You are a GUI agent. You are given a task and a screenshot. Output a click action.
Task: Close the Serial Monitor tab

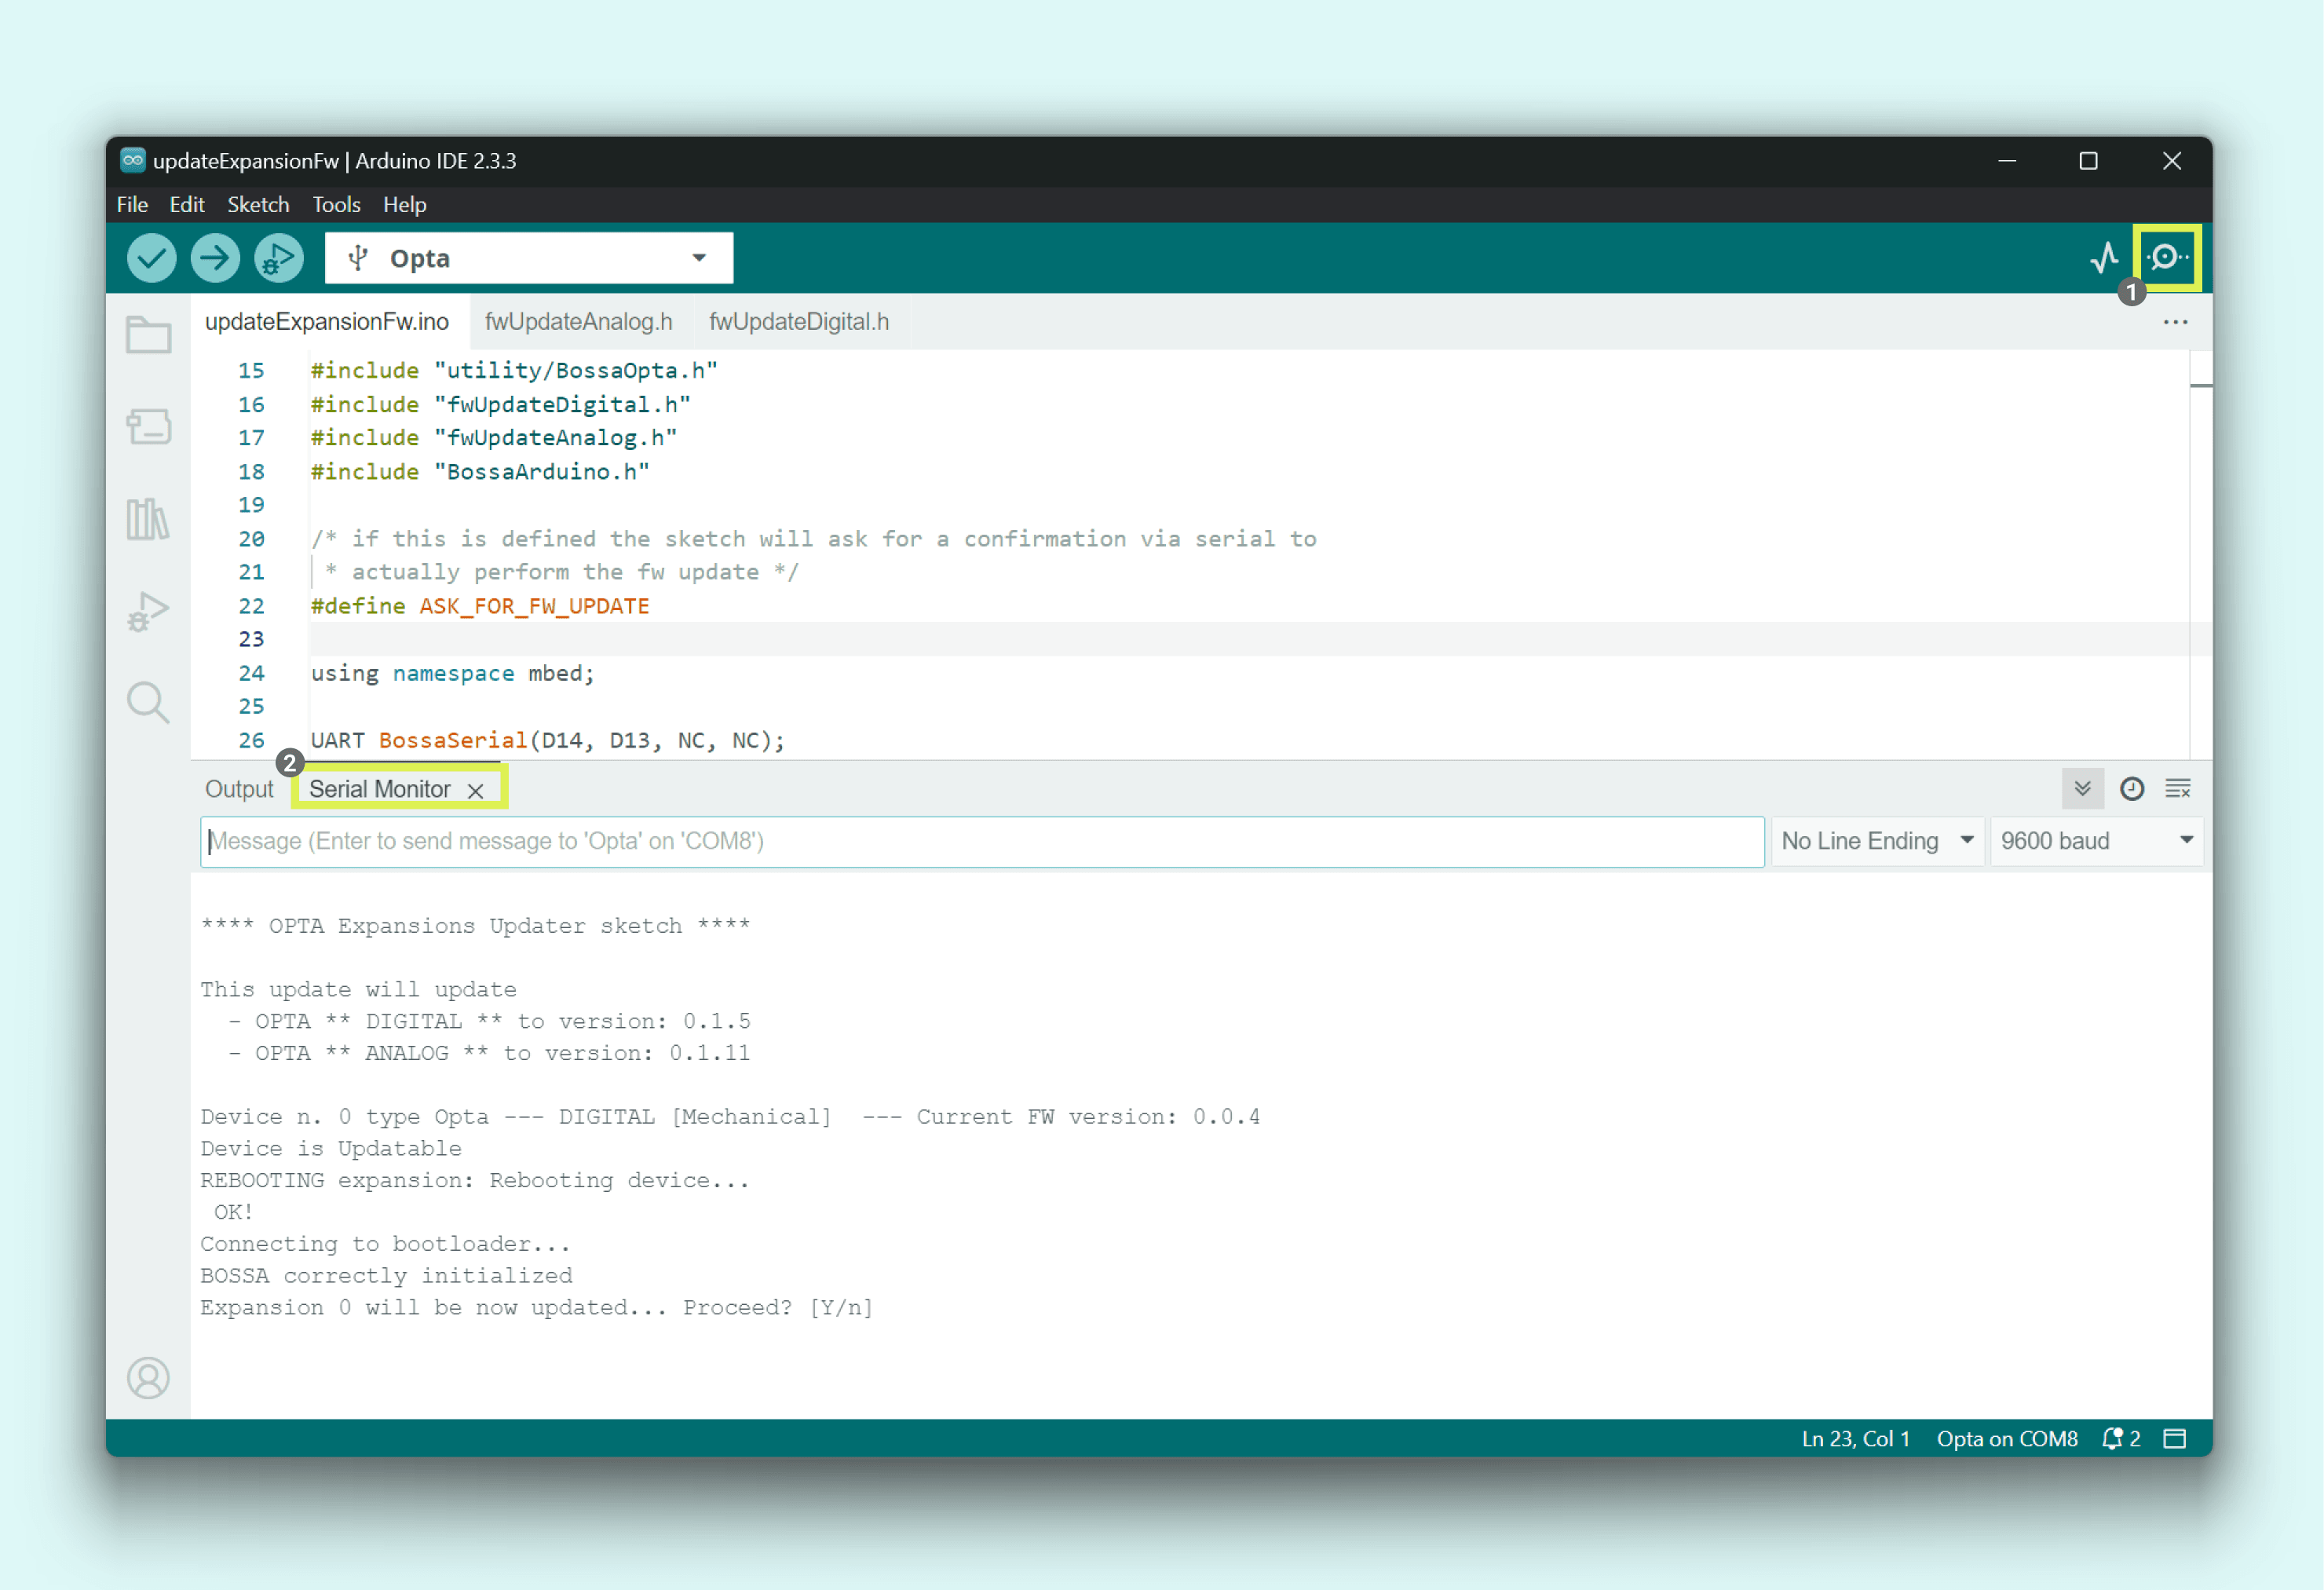point(476,790)
